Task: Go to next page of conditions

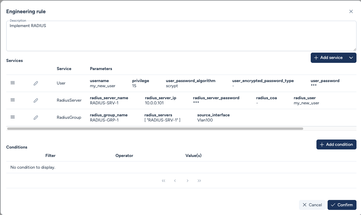Action: pyautogui.click(x=188, y=181)
